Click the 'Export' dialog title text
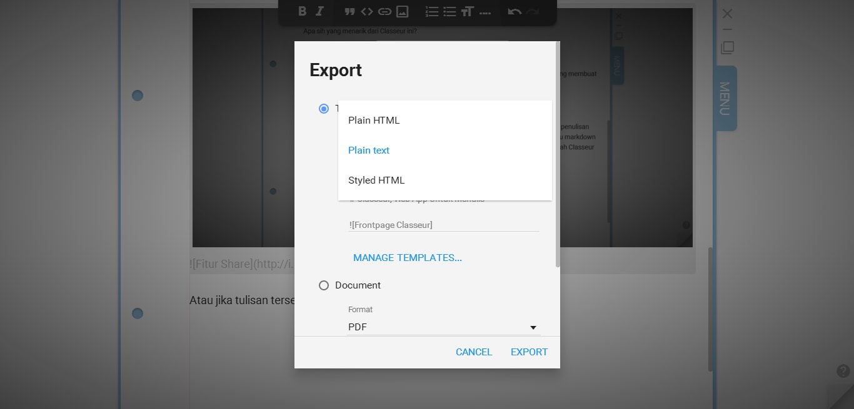 pos(336,70)
